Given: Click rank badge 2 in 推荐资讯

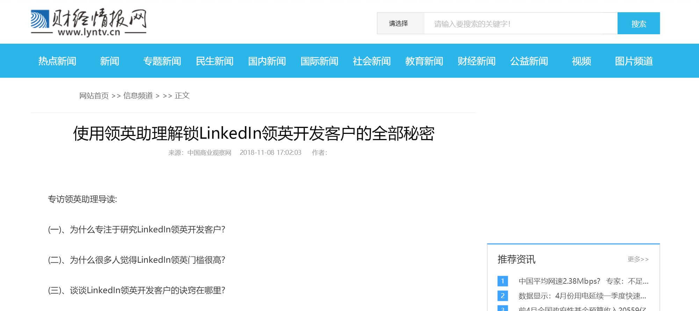Looking at the screenshot, I should 503,296.
